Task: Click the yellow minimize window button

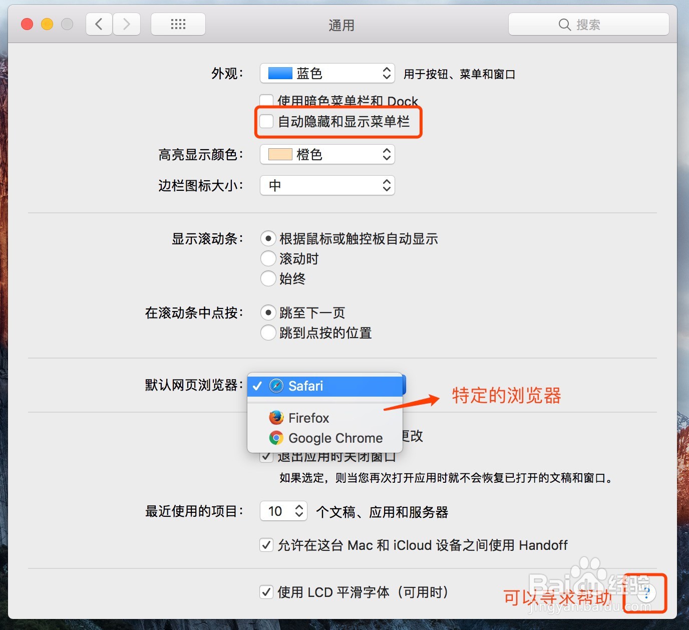Action: [x=47, y=24]
